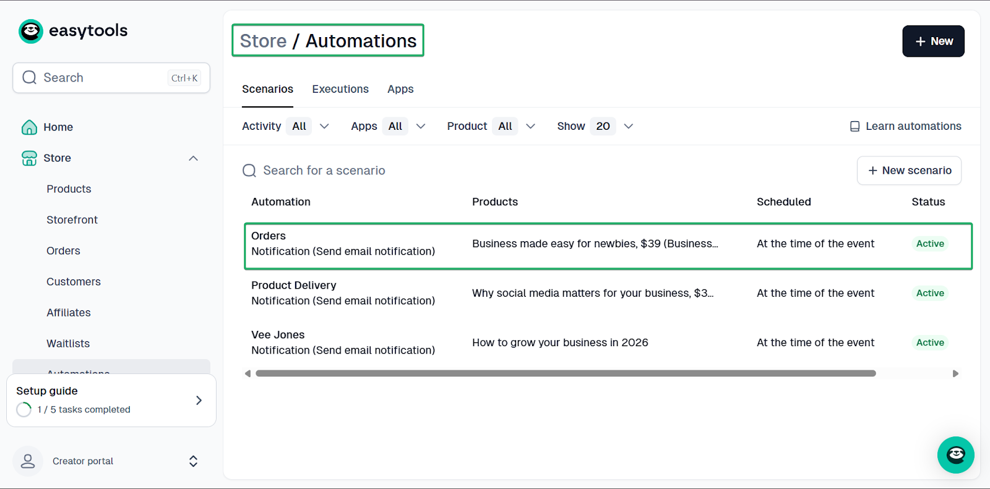This screenshot has width=990, height=489.
Task: Switch to the Scenarios tab
Action: coord(267,90)
